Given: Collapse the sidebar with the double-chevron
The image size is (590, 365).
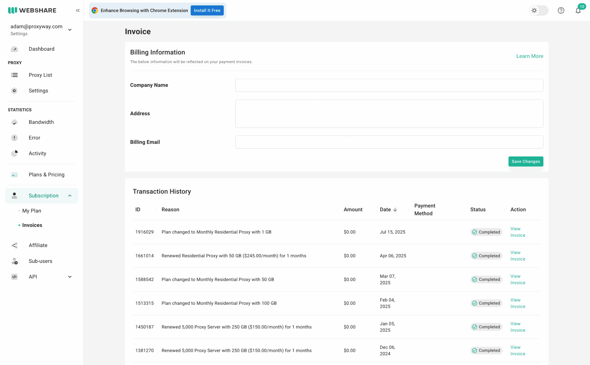Looking at the screenshot, I should (x=77, y=10).
